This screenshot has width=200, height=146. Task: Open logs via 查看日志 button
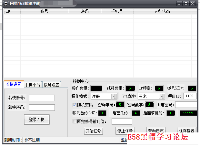[x=156, y=130]
